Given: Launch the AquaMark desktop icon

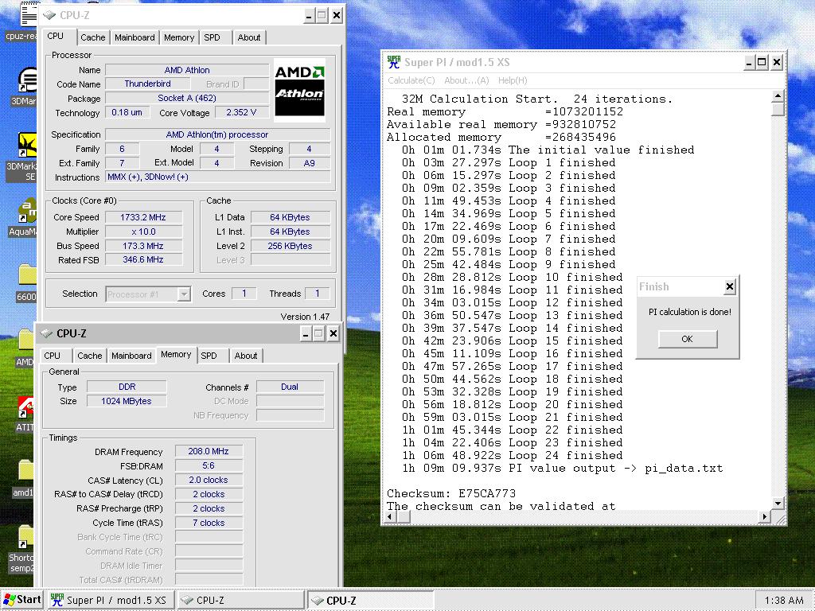Looking at the screenshot, I should click(x=27, y=210).
